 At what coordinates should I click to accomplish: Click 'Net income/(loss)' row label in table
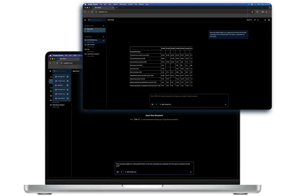click(x=136, y=72)
